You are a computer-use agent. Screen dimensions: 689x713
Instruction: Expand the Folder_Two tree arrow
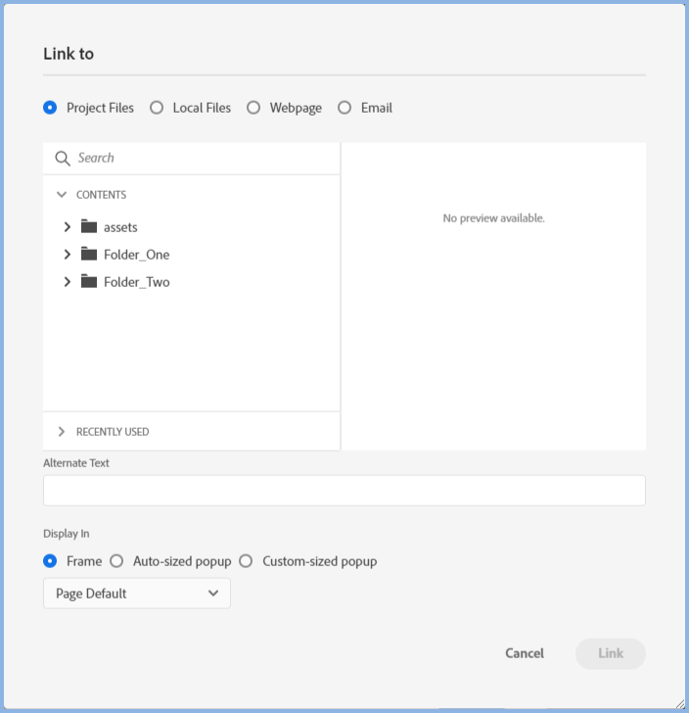click(x=67, y=281)
